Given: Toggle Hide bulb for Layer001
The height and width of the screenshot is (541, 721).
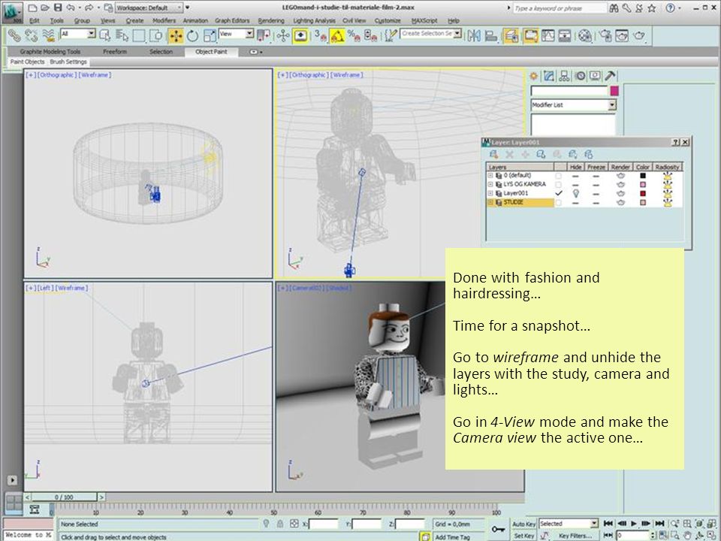Looking at the screenshot, I should [x=575, y=194].
